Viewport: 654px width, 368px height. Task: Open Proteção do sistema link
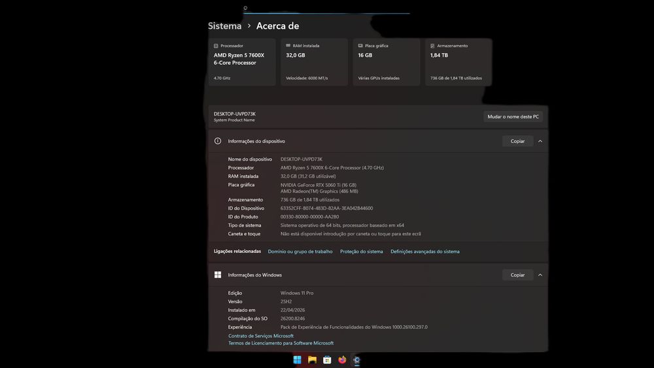tap(361, 251)
